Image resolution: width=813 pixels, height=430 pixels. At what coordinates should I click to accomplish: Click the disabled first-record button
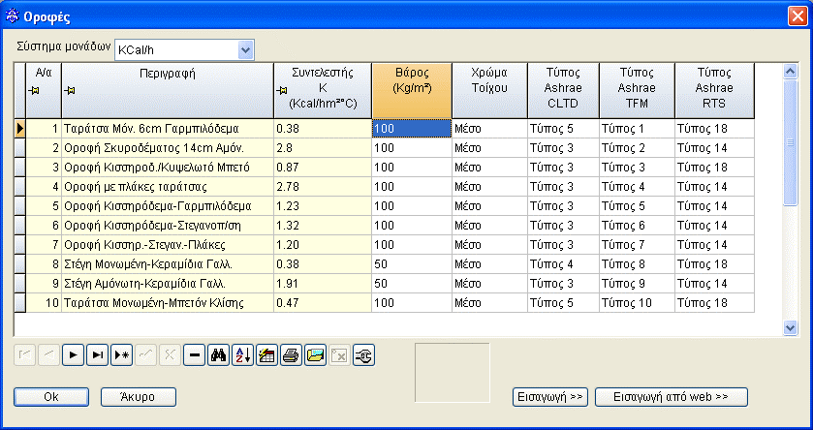tap(24, 355)
